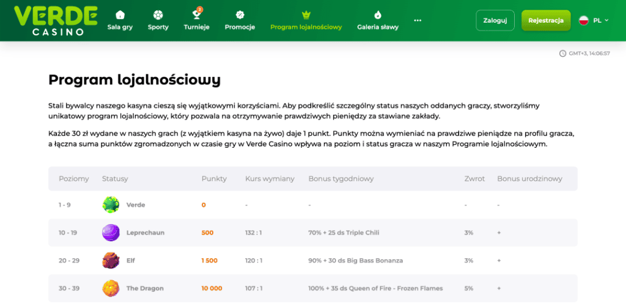Open Sala gry home icon
The width and height of the screenshot is (626, 304).
(120, 15)
